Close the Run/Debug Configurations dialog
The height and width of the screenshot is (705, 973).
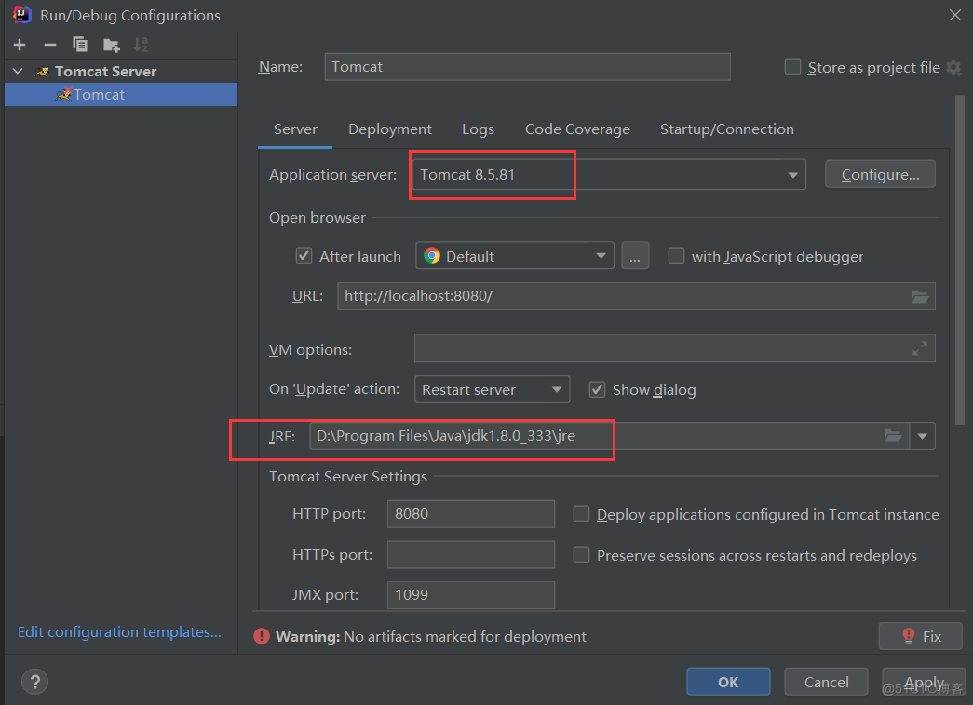(955, 15)
